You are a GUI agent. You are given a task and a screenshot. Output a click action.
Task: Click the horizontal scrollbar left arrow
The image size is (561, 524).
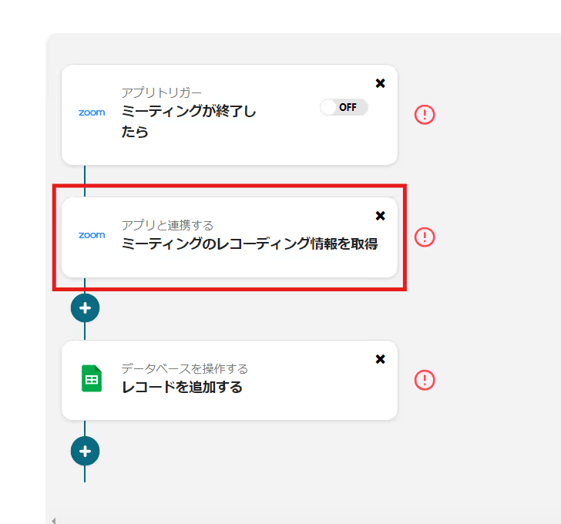53,520
